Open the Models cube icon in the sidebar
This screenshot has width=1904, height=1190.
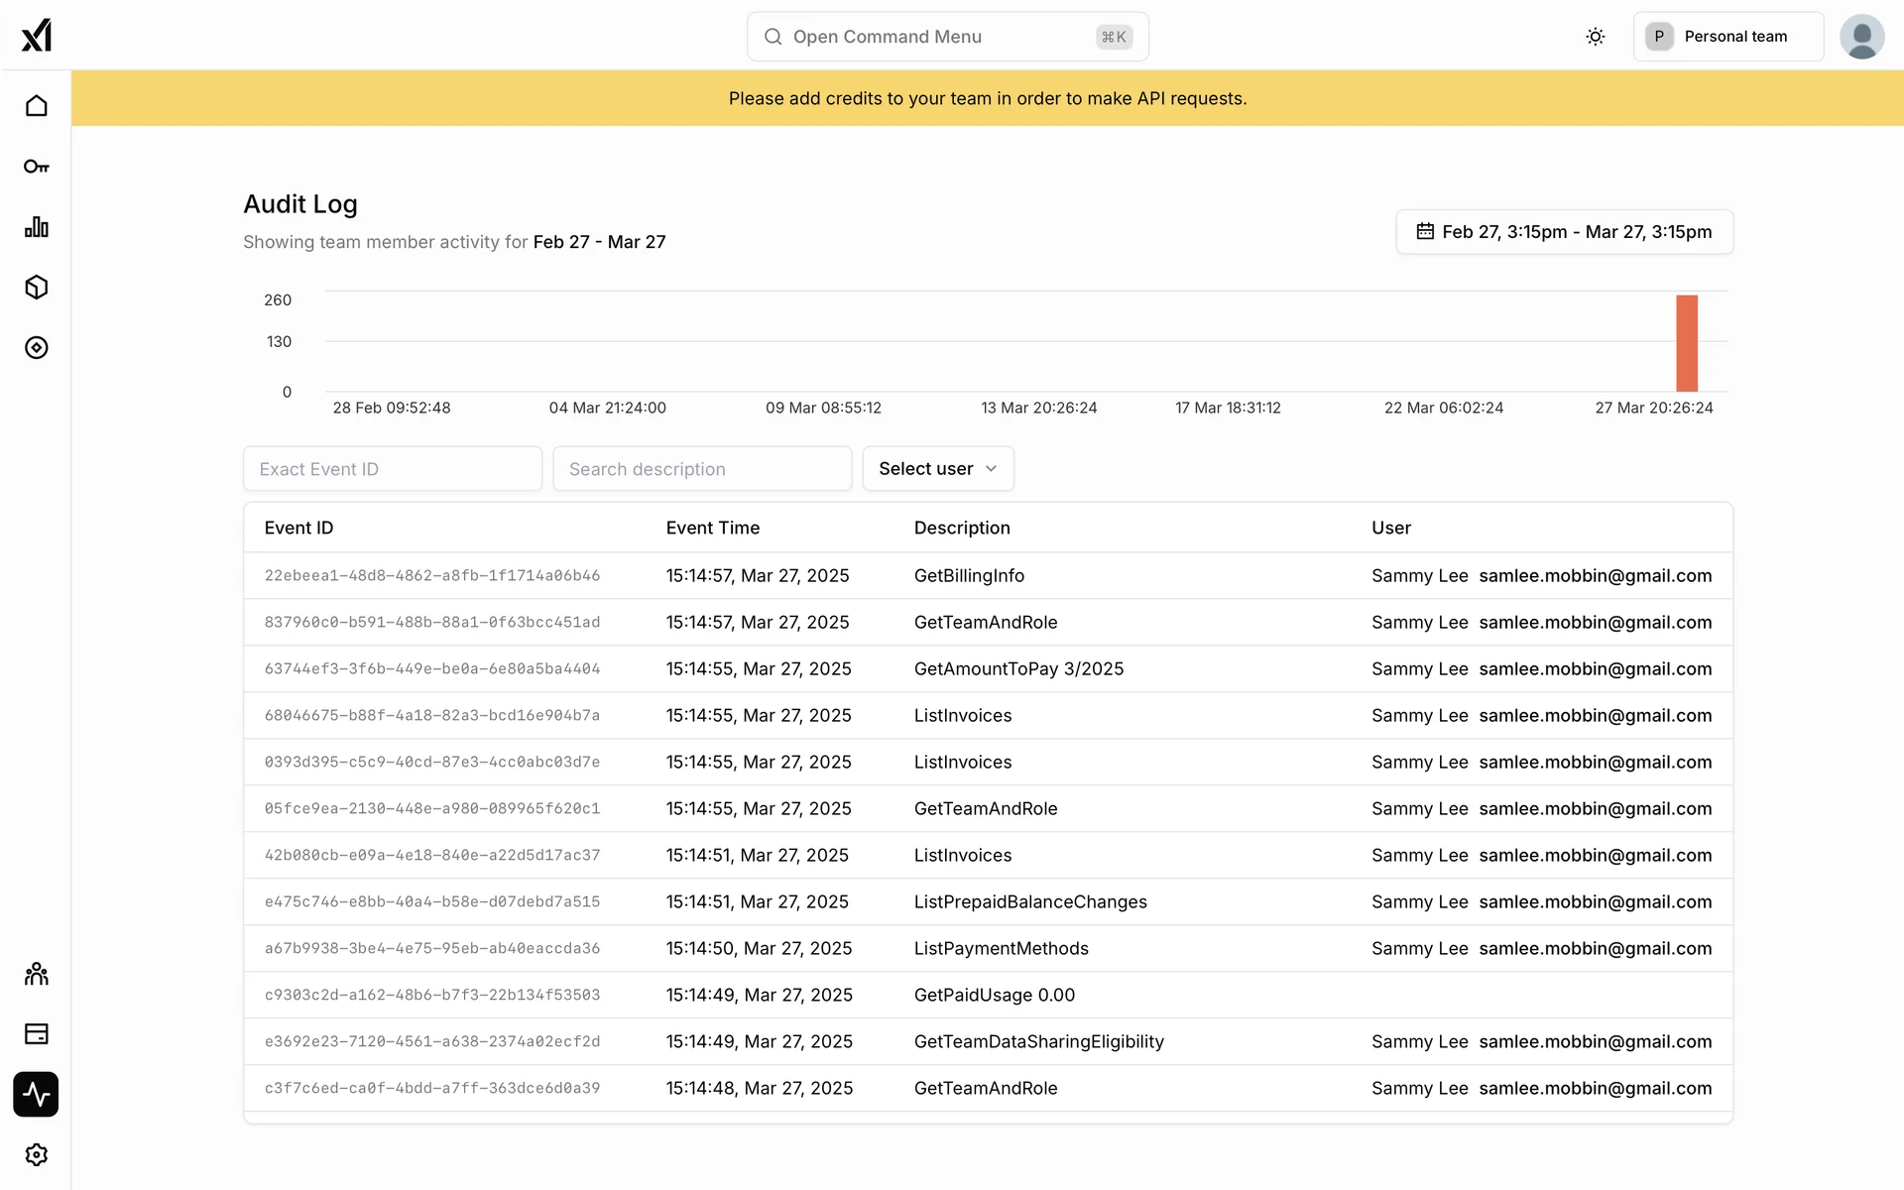pyautogui.click(x=37, y=288)
